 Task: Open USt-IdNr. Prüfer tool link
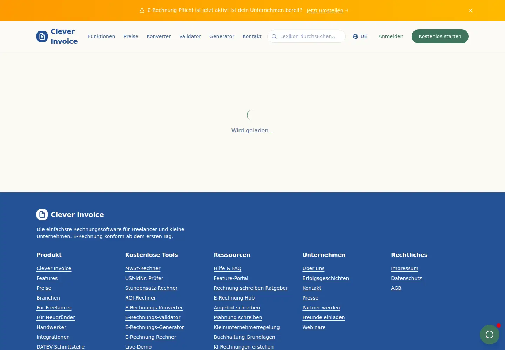coord(144,278)
